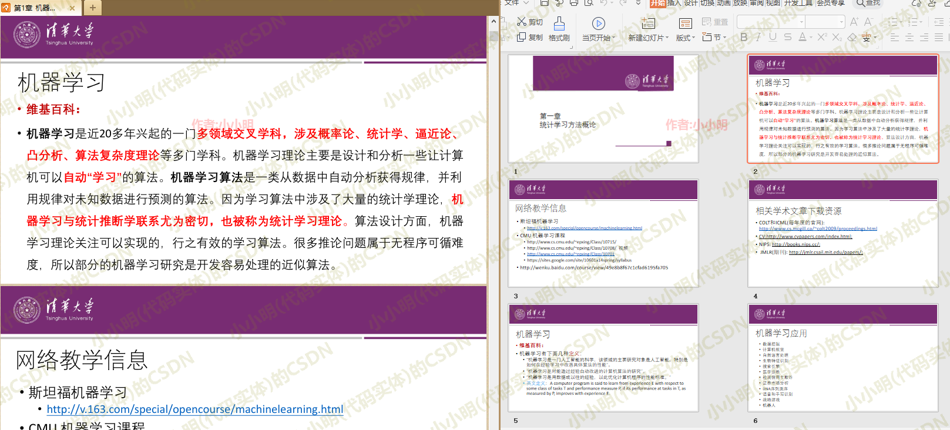Toggle Strikethrough formatting
The height and width of the screenshot is (430, 950).
(x=787, y=37)
